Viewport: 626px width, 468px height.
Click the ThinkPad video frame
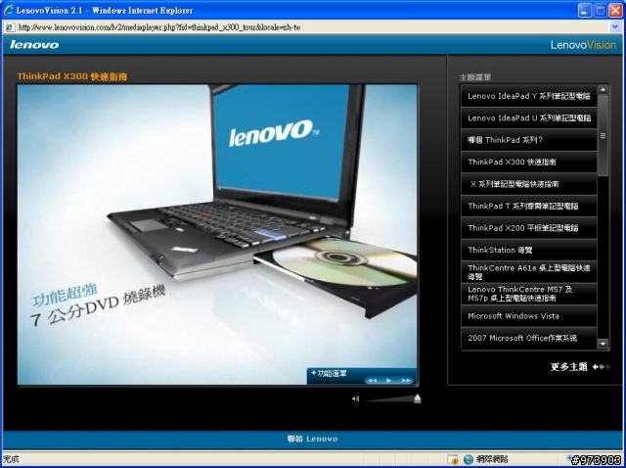(x=217, y=235)
